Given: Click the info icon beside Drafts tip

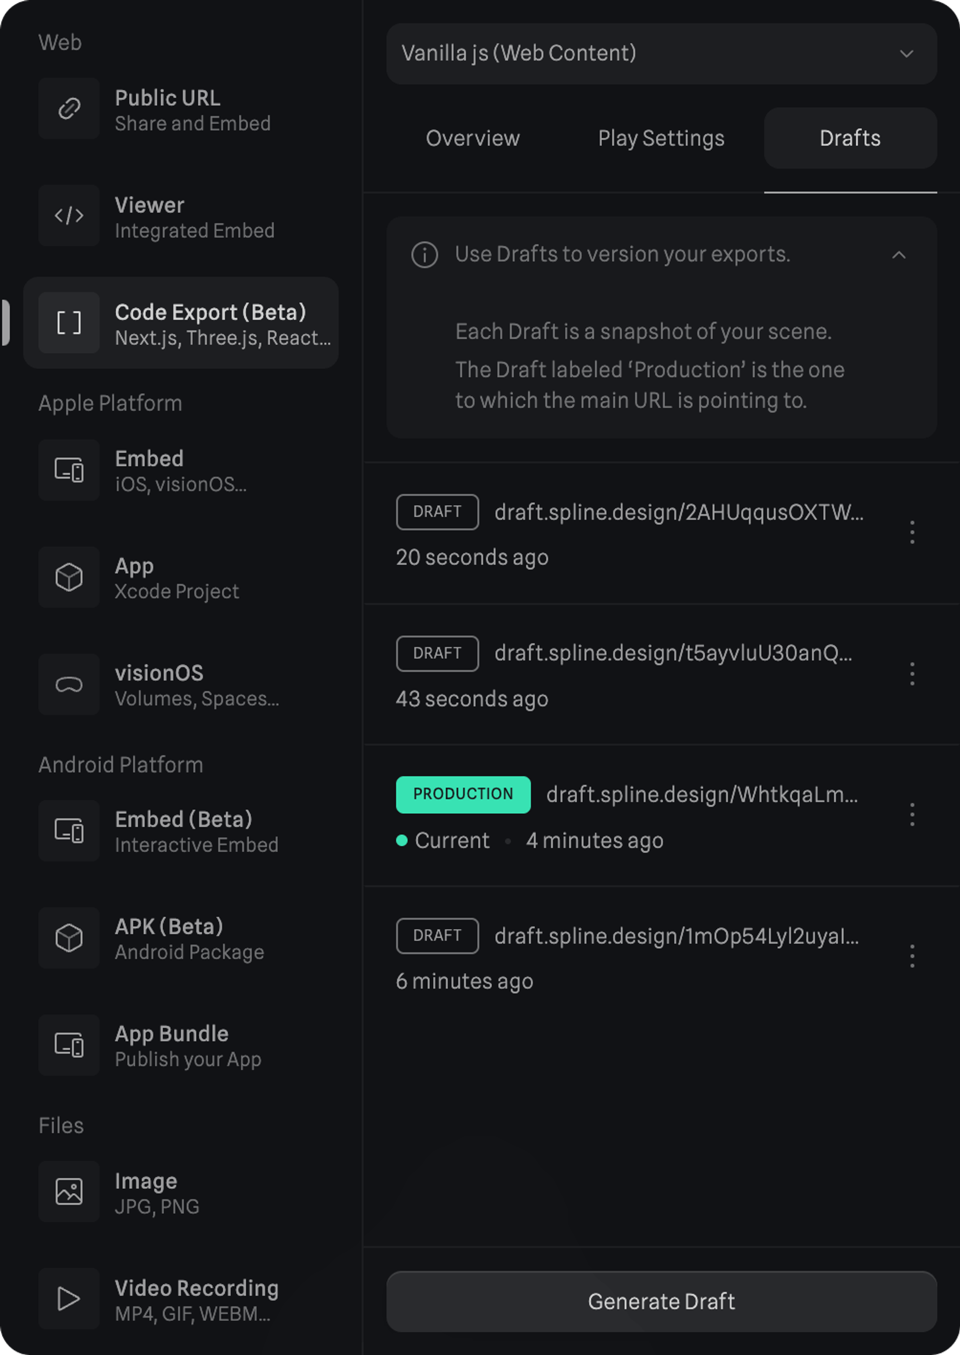Looking at the screenshot, I should coord(424,255).
